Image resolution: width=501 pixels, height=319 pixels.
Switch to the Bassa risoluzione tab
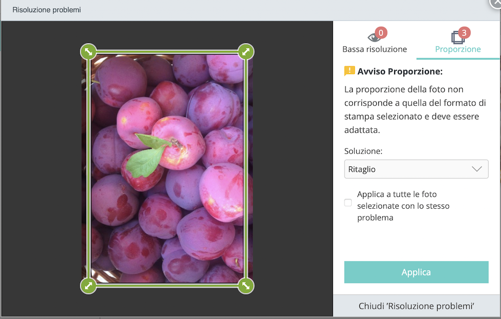[x=374, y=40]
